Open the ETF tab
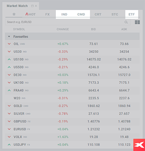 click(x=132, y=14)
